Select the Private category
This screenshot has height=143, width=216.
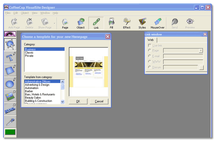pos(44,56)
